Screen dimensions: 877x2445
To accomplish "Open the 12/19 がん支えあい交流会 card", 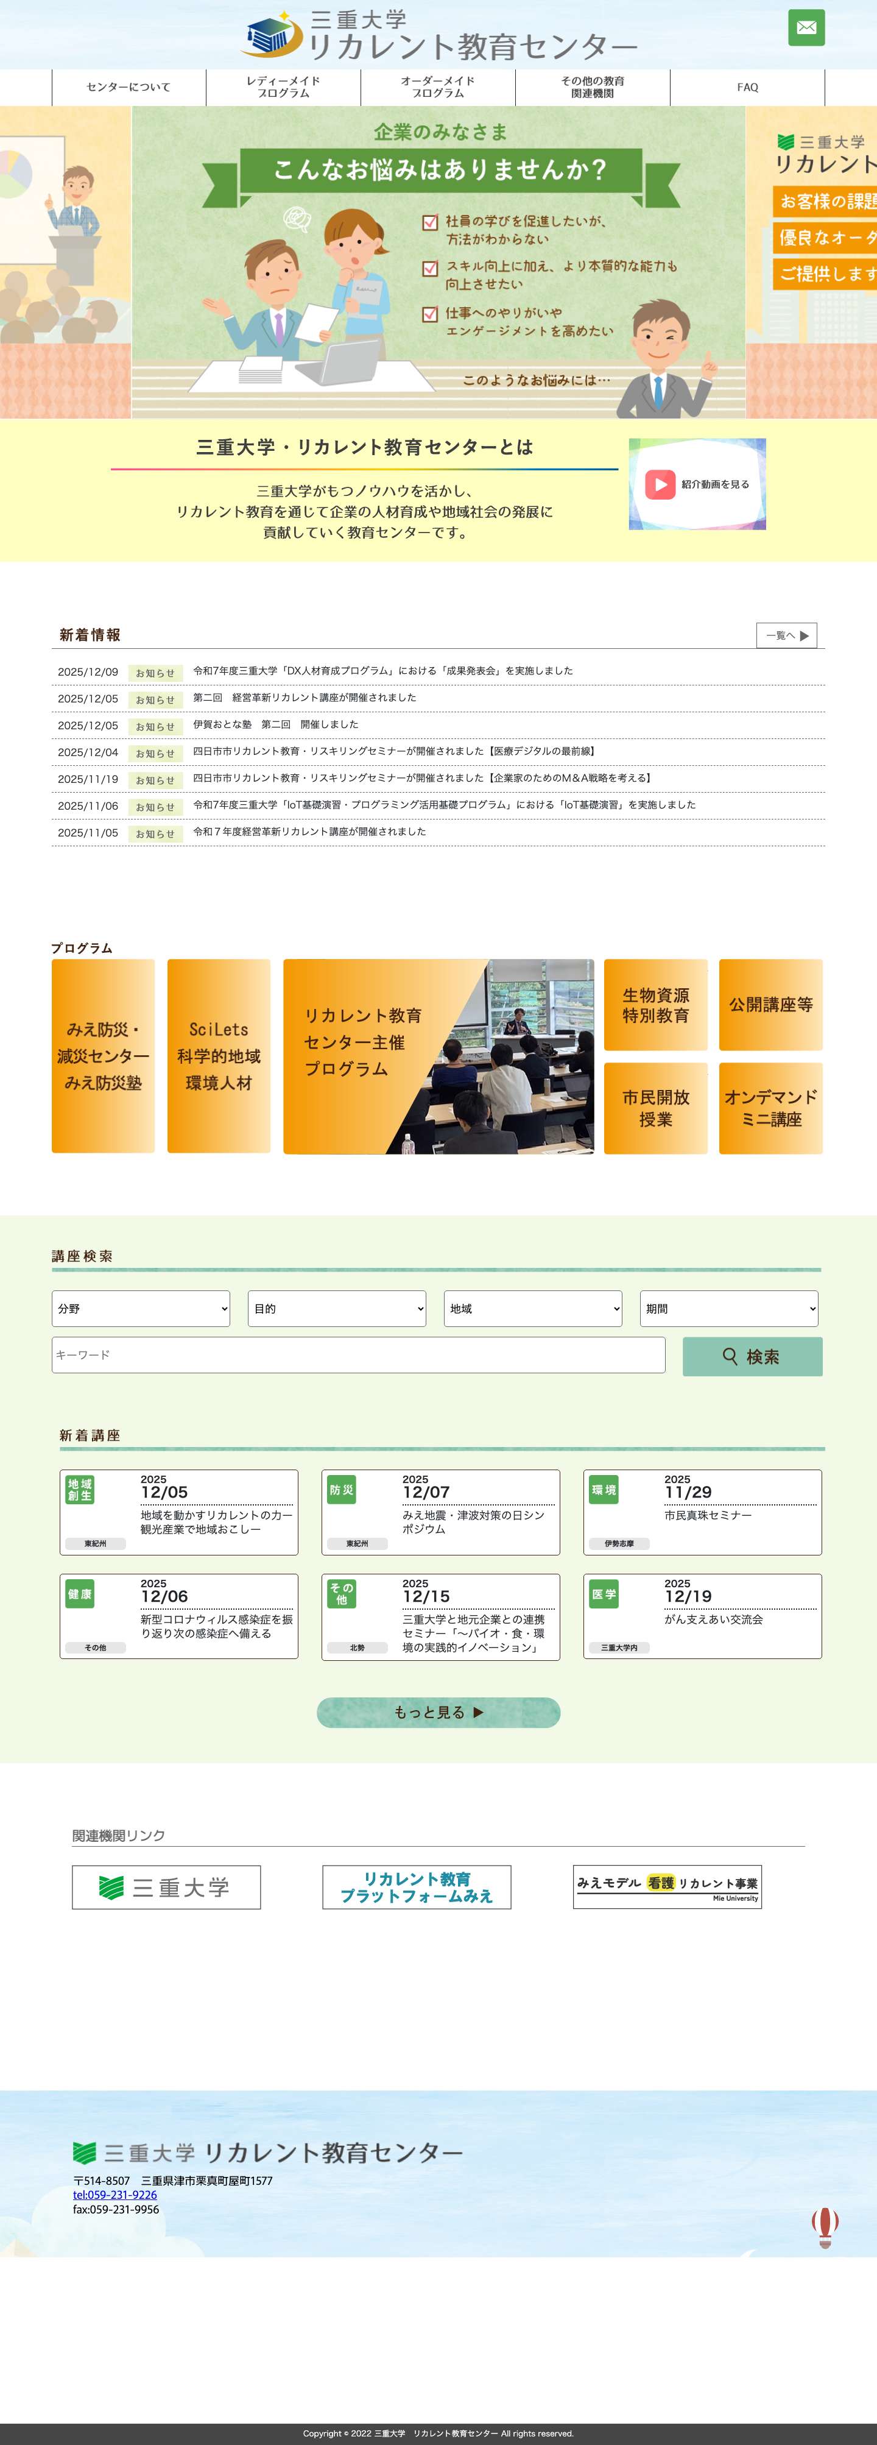I will point(702,1616).
